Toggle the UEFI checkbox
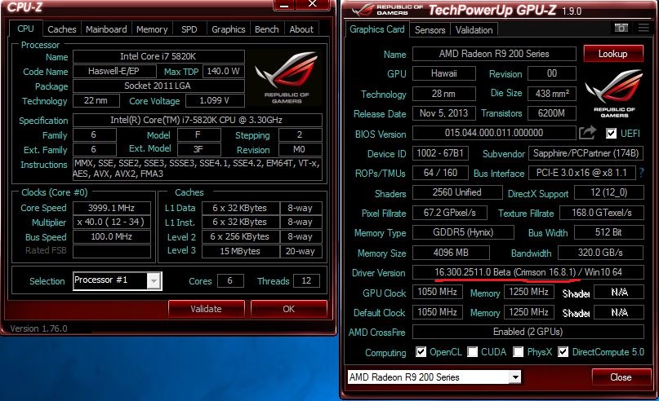 611,134
